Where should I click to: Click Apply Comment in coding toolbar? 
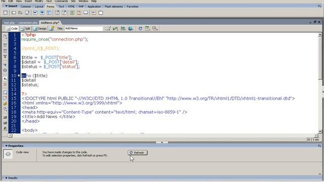(x=5, y=93)
